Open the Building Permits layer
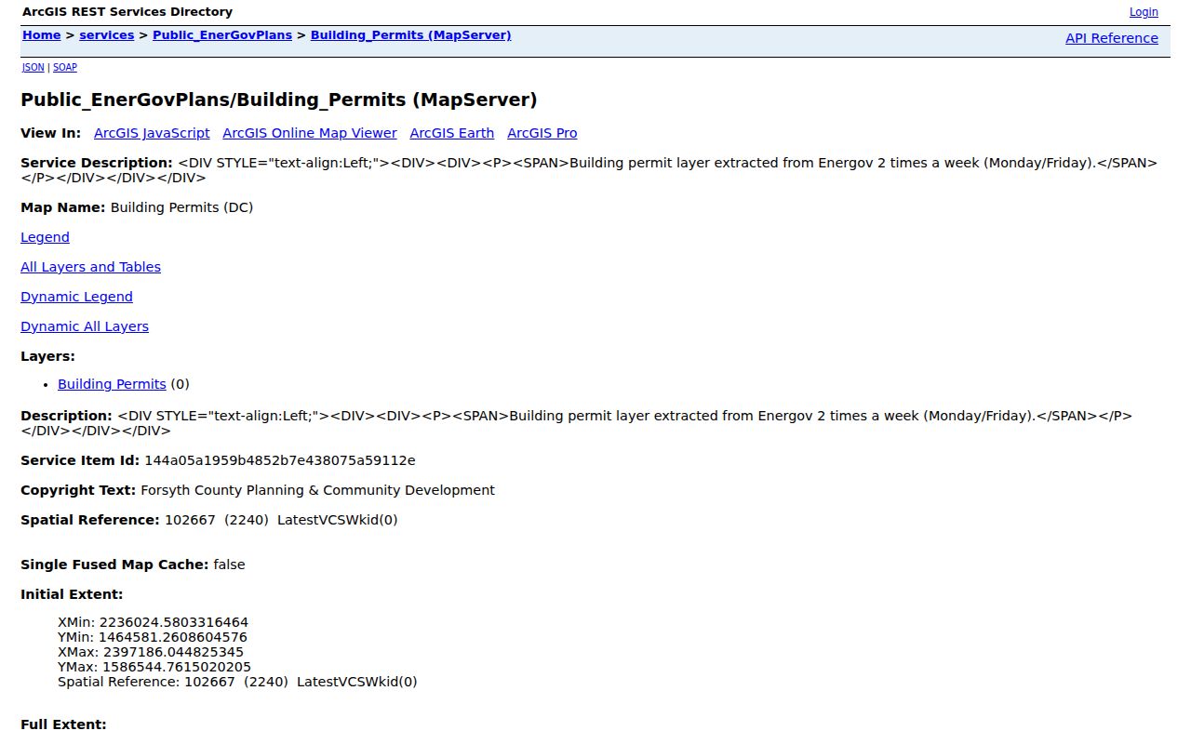This screenshot has height=744, width=1191. pos(112,384)
